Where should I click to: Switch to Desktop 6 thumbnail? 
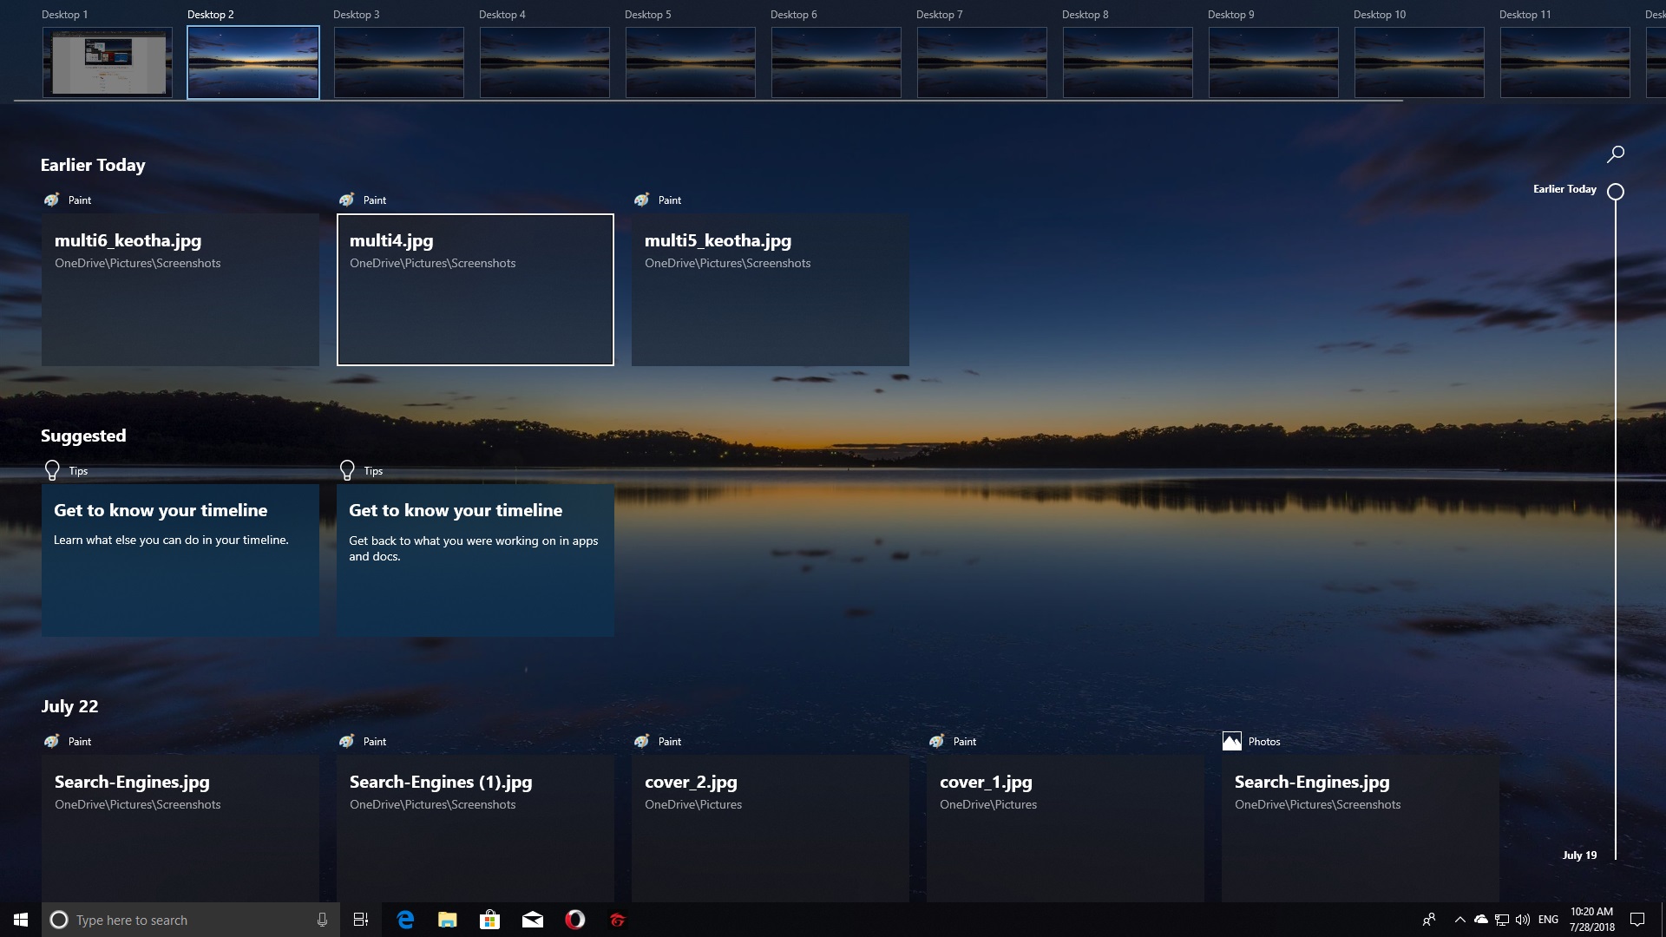836,62
